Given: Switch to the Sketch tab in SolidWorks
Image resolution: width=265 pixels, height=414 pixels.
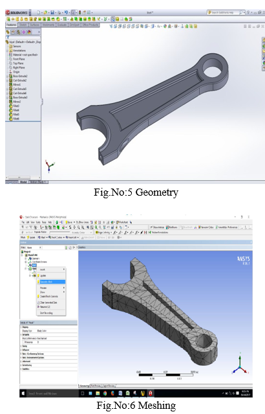Looking at the screenshot, I should click(23, 25).
